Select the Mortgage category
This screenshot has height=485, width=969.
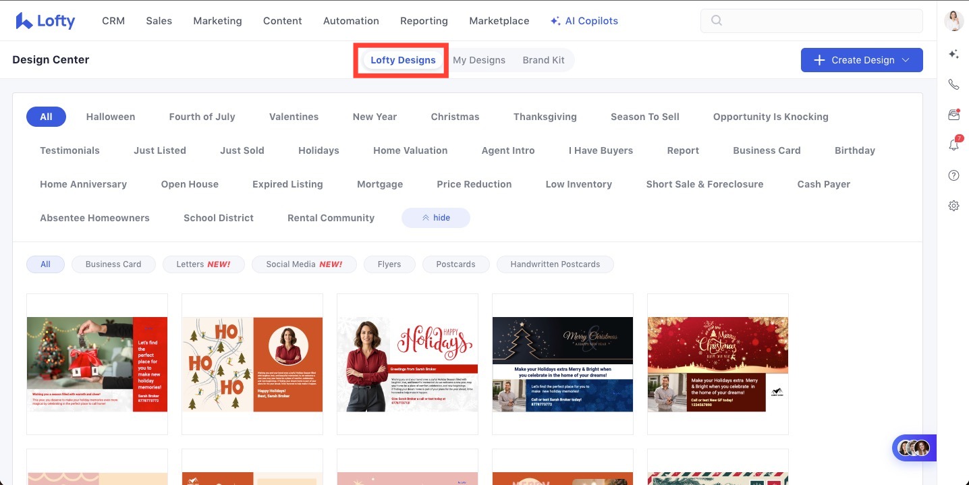click(380, 184)
